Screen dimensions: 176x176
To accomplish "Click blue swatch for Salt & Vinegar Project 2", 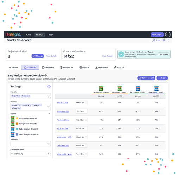I will (17, 134).
